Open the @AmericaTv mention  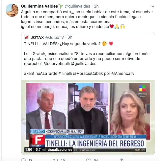(x=123, y=73)
